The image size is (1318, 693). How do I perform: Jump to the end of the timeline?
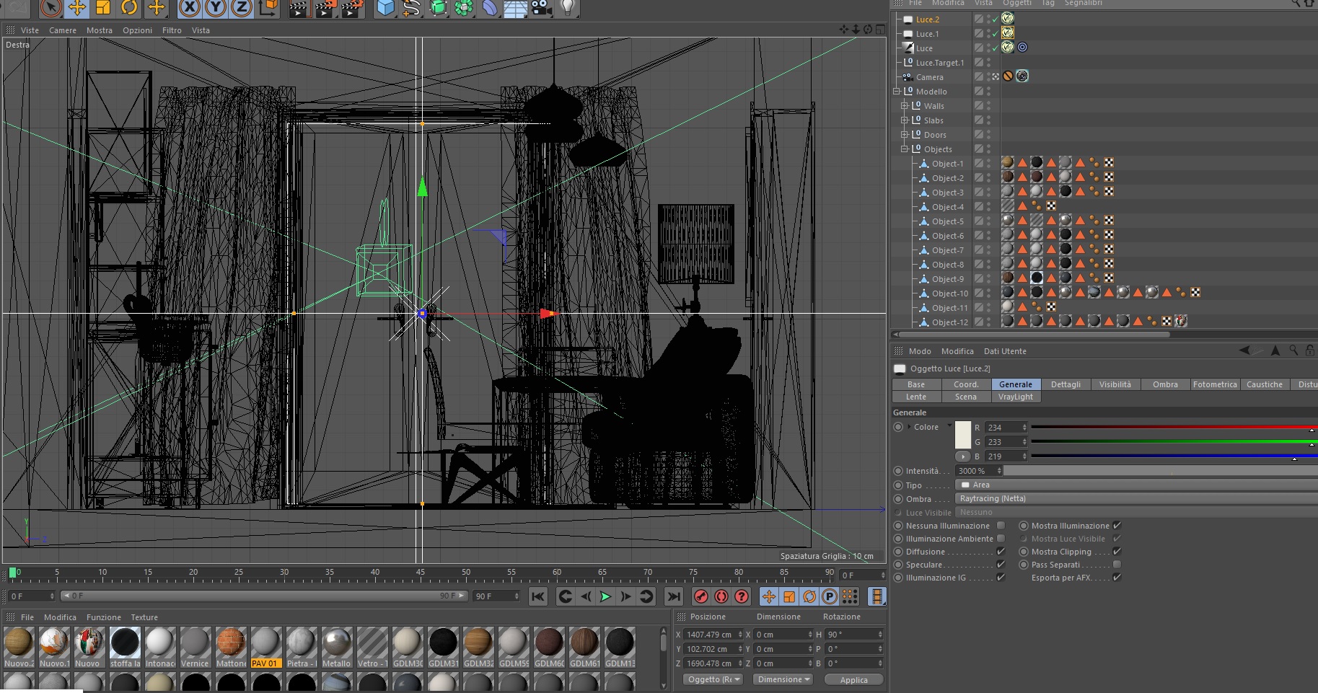[673, 596]
